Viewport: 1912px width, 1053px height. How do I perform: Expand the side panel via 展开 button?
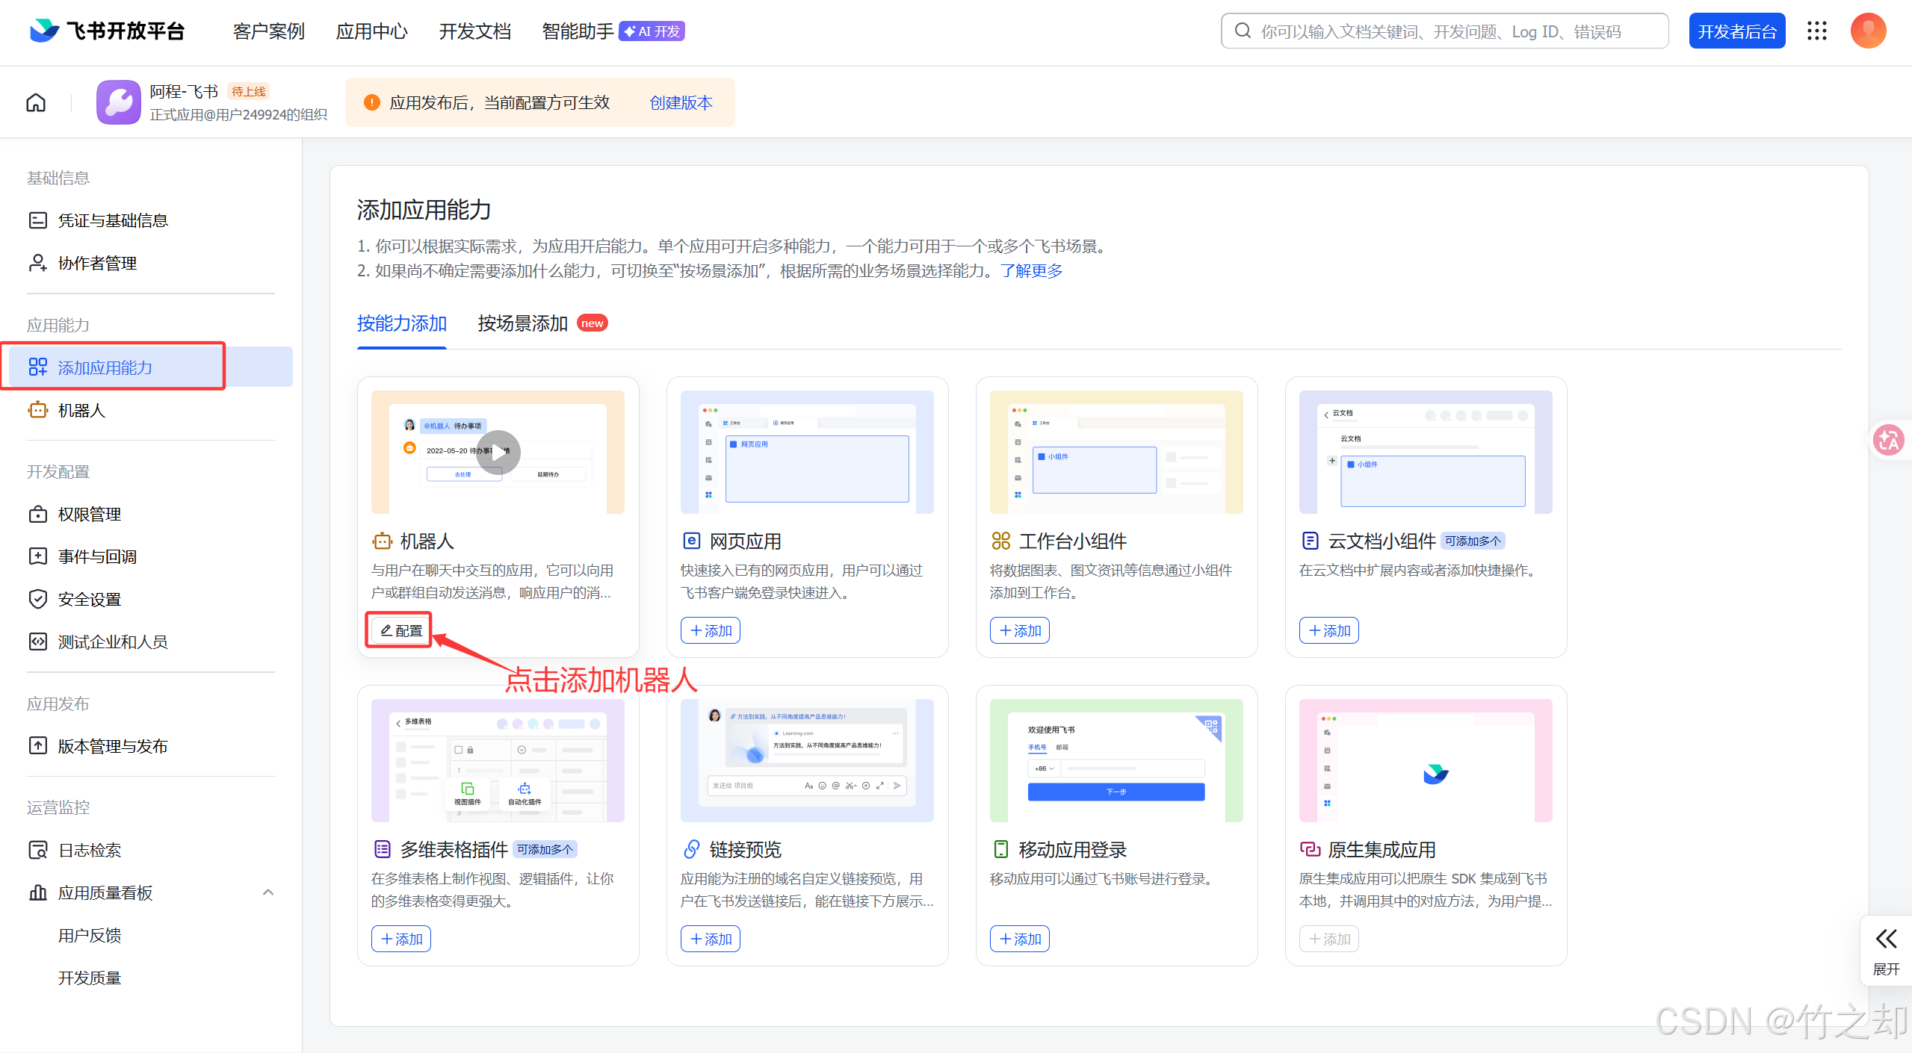coord(1886,950)
